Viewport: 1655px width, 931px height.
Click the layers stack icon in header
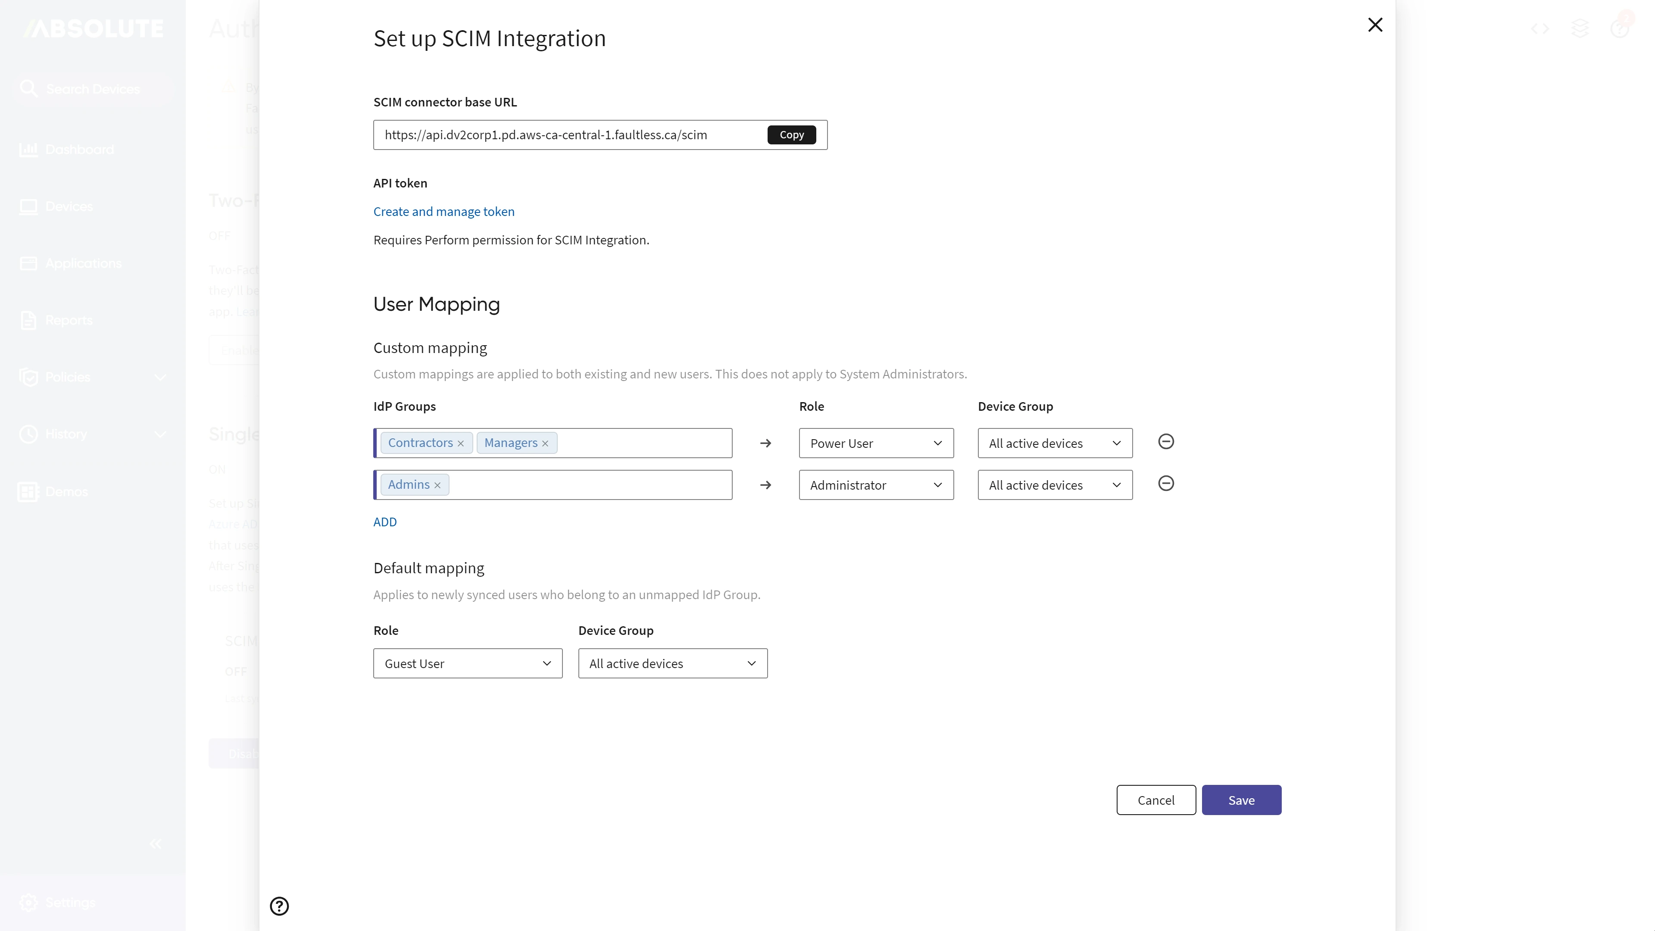[x=1580, y=28]
